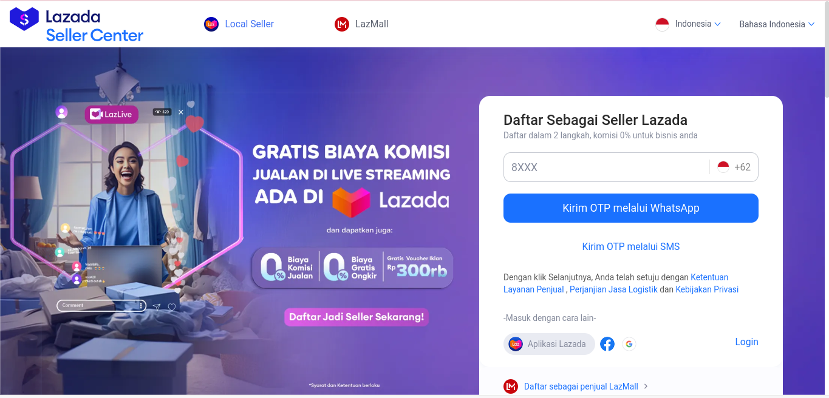829x398 pixels.
Task: Switch to the Local Seller tab
Action: pos(239,24)
